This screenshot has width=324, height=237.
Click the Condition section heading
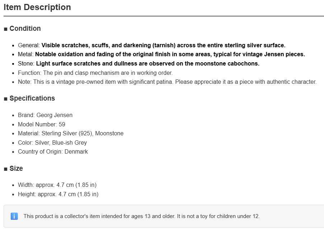(25, 28)
